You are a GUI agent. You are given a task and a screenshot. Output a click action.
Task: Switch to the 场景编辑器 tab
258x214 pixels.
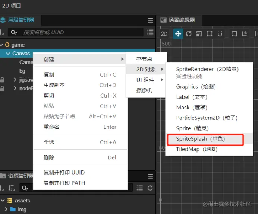[179, 20]
